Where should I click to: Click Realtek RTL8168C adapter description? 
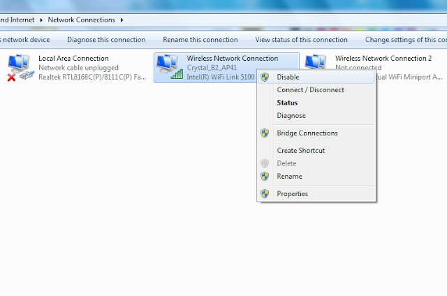point(92,77)
